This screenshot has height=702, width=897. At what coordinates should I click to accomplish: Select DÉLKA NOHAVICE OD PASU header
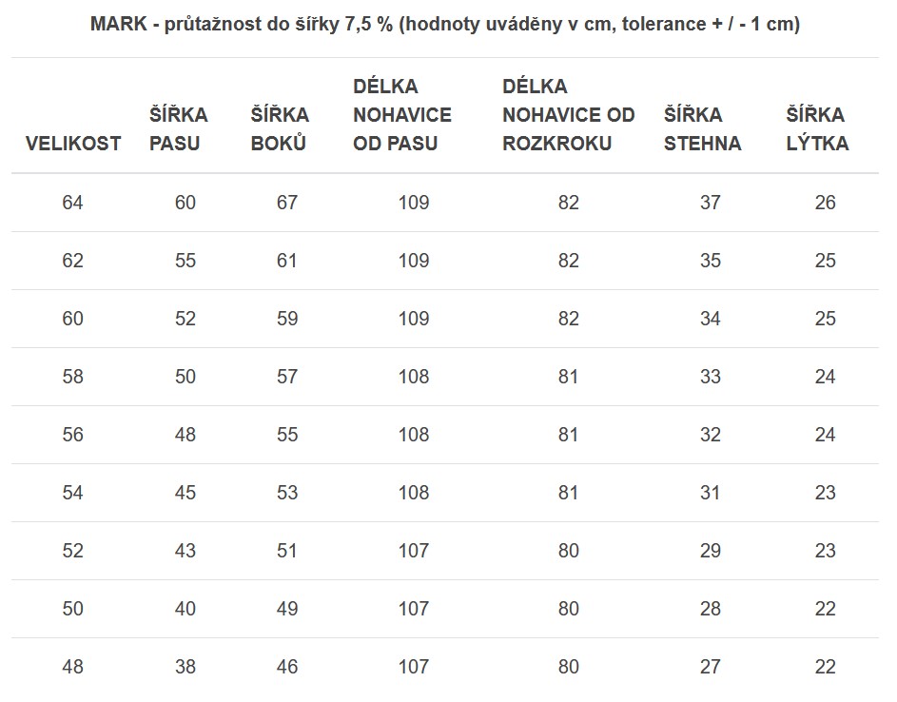[x=402, y=114]
